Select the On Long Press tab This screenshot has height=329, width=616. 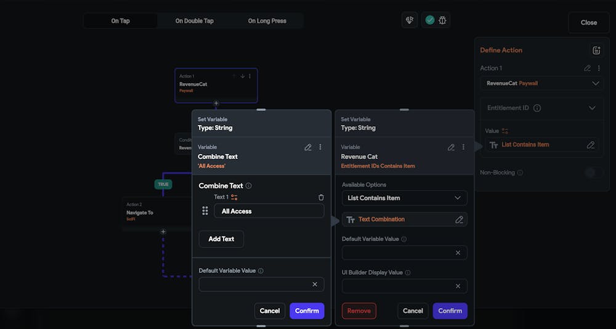pyautogui.click(x=267, y=21)
